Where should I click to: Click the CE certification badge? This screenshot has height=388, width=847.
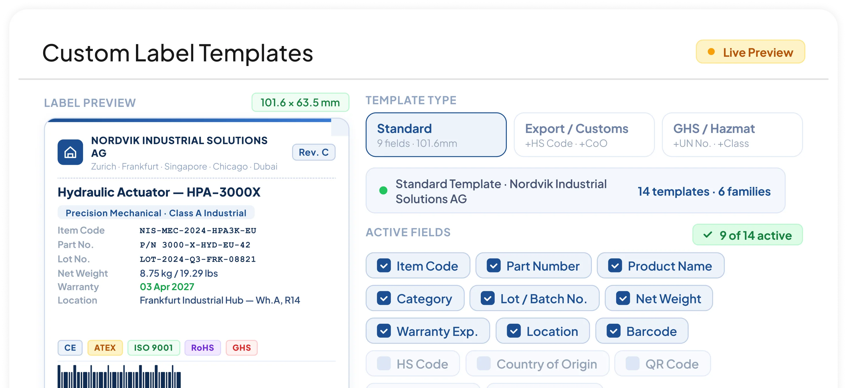pos(70,347)
